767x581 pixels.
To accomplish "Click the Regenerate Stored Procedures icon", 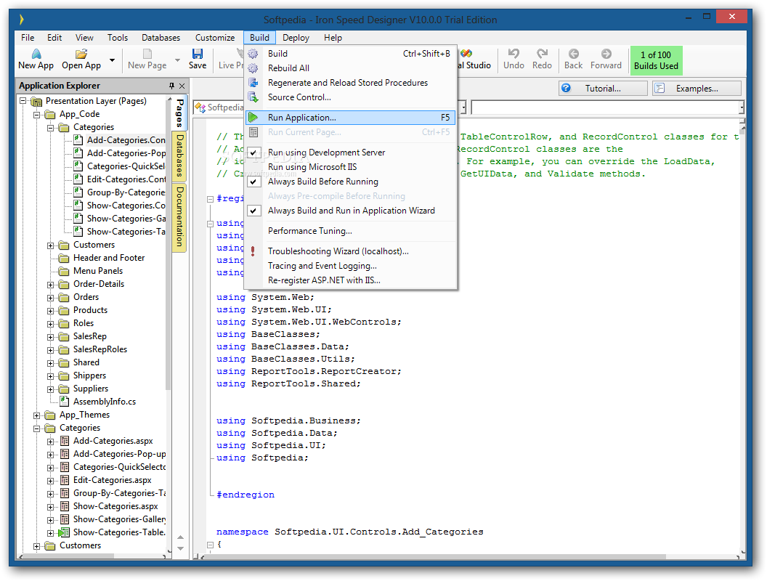I will 253,83.
